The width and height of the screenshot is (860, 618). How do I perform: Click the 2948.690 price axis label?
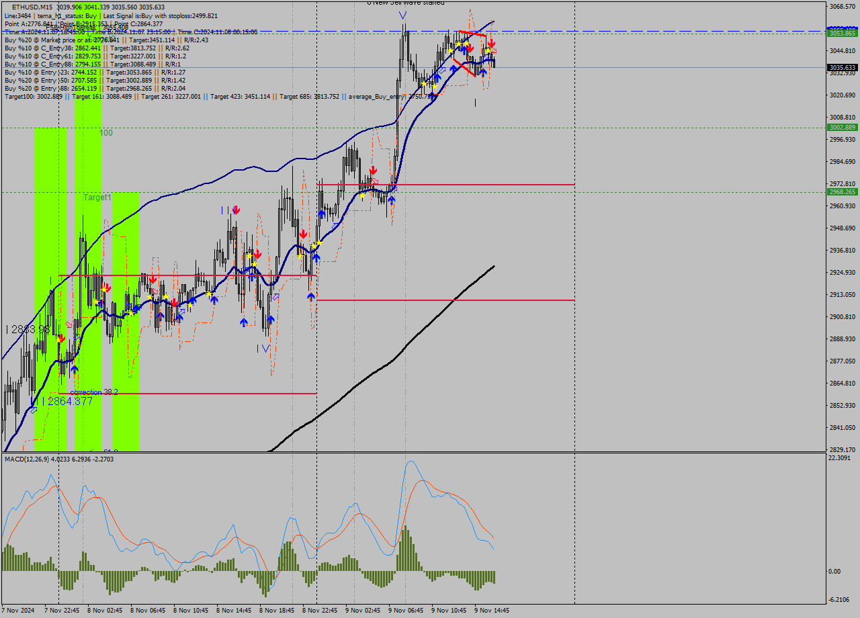click(842, 228)
